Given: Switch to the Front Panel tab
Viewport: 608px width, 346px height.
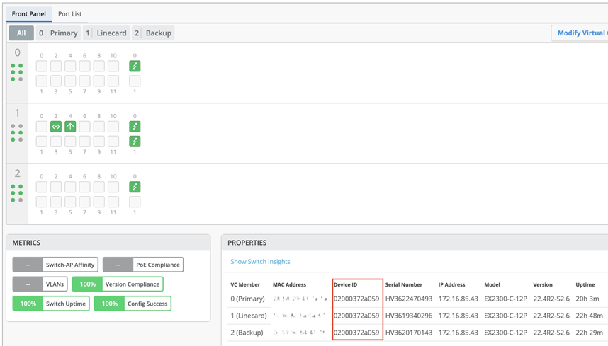Looking at the screenshot, I should coord(28,14).
